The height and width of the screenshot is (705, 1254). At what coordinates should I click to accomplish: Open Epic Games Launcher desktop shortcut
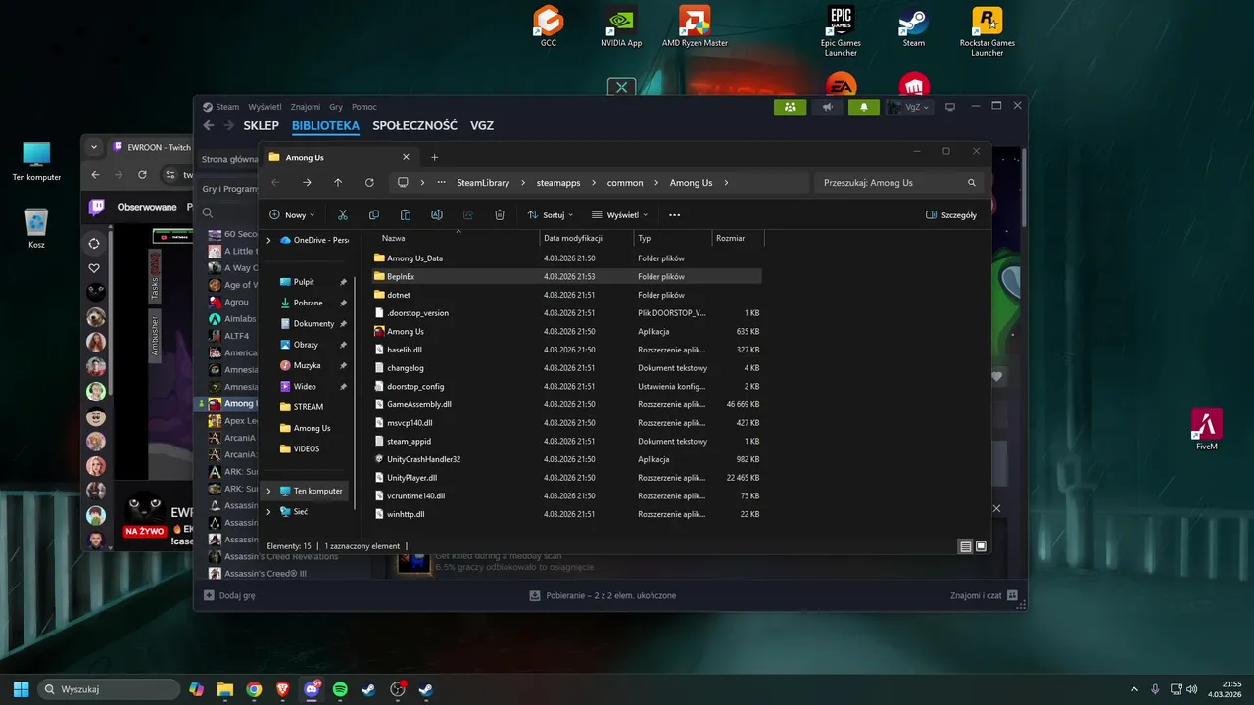841,31
